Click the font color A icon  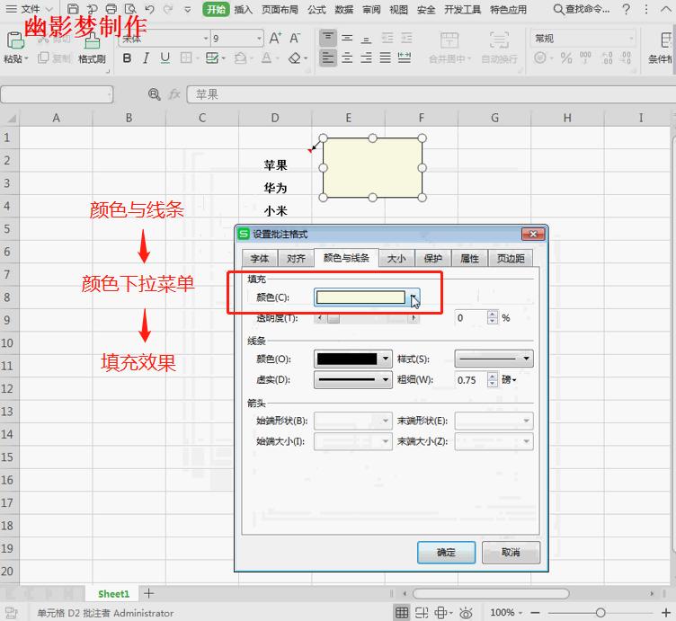click(266, 58)
